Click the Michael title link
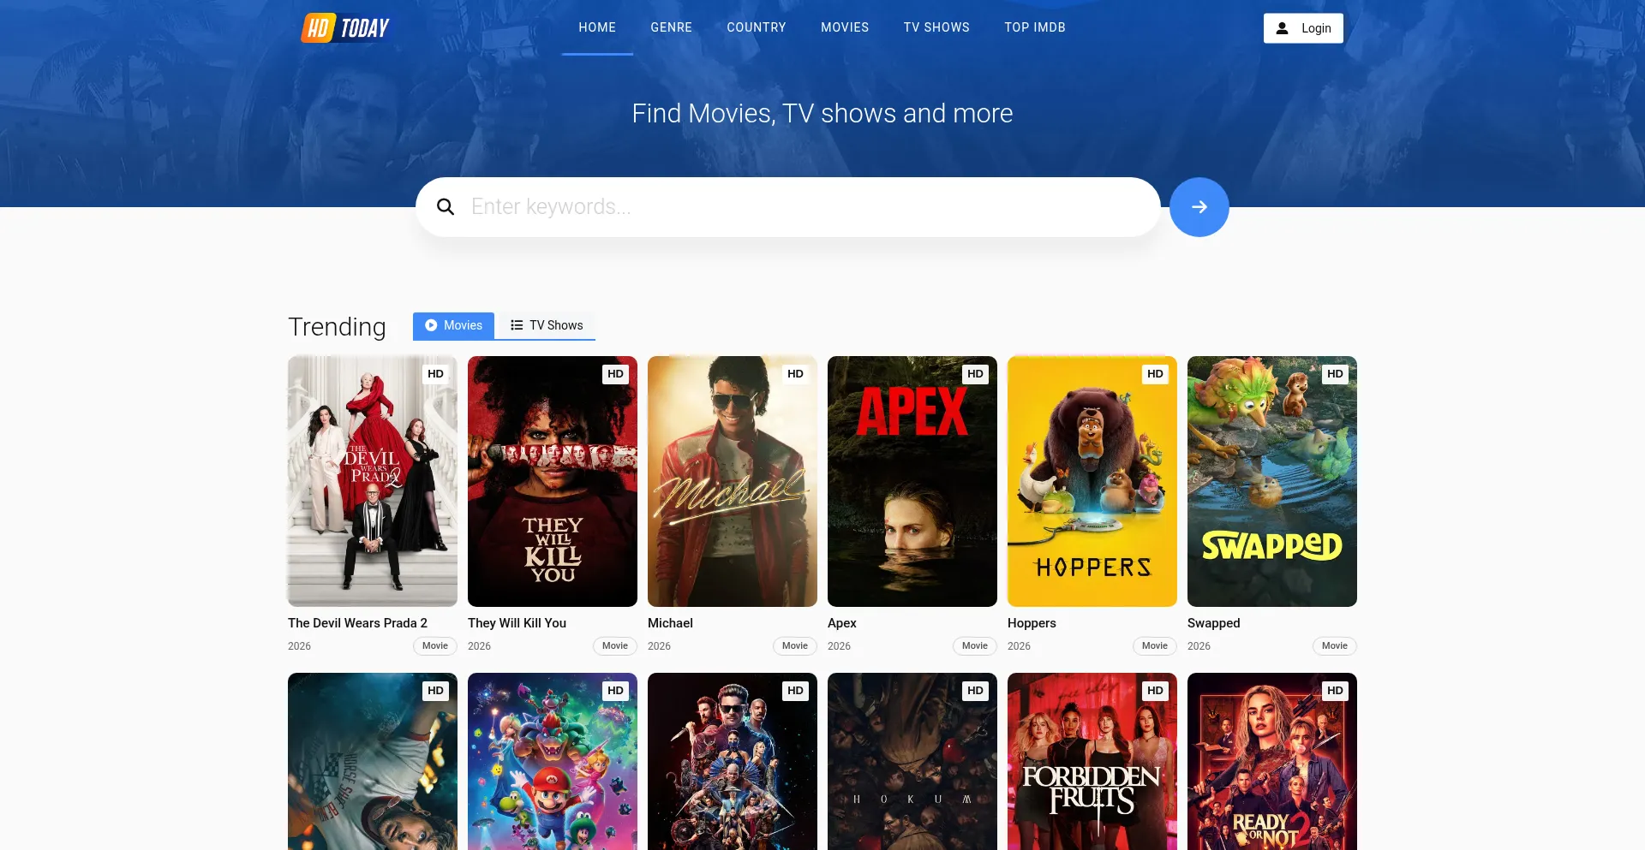The width and height of the screenshot is (1645, 850). (x=670, y=623)
